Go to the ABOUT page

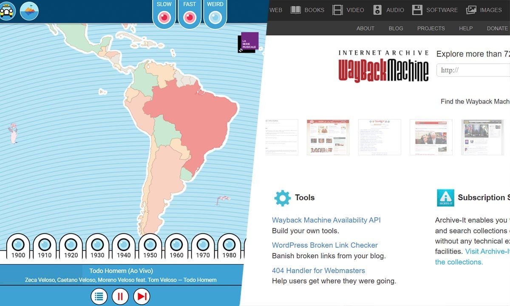pos(365,28)
